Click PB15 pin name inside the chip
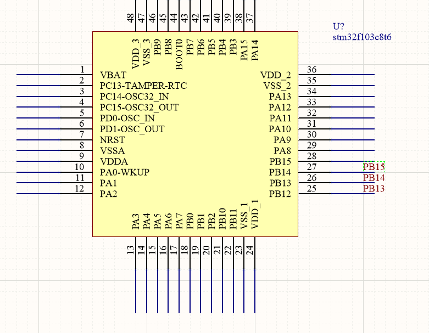Image resolution: width=429 pixels, height=333 pixels. (x=280, y=161)
